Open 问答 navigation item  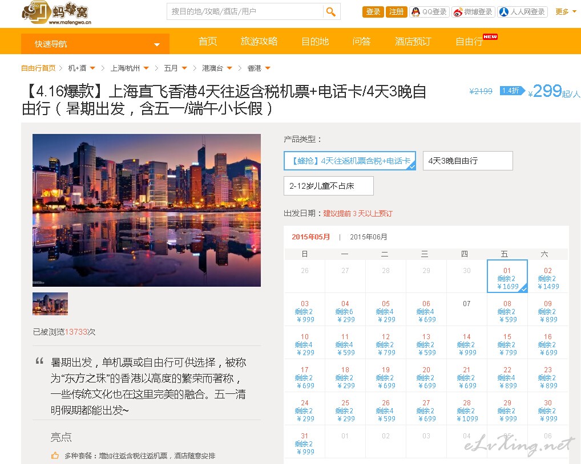(362, 42)
